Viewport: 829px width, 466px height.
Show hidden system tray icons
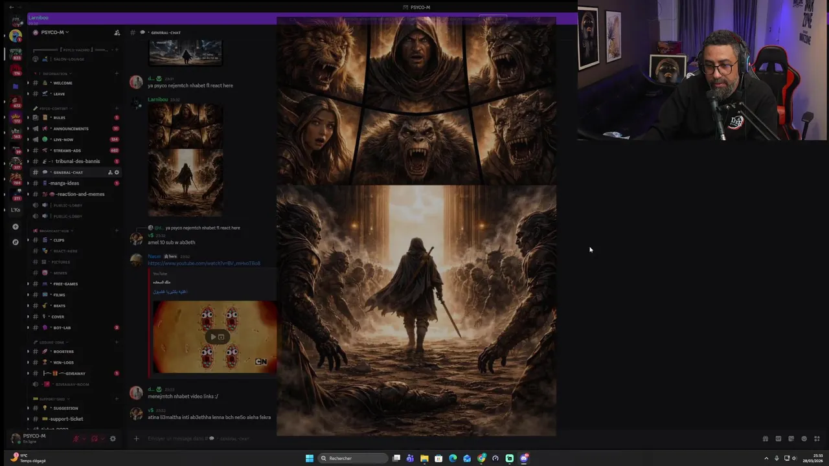pos(767,458)
